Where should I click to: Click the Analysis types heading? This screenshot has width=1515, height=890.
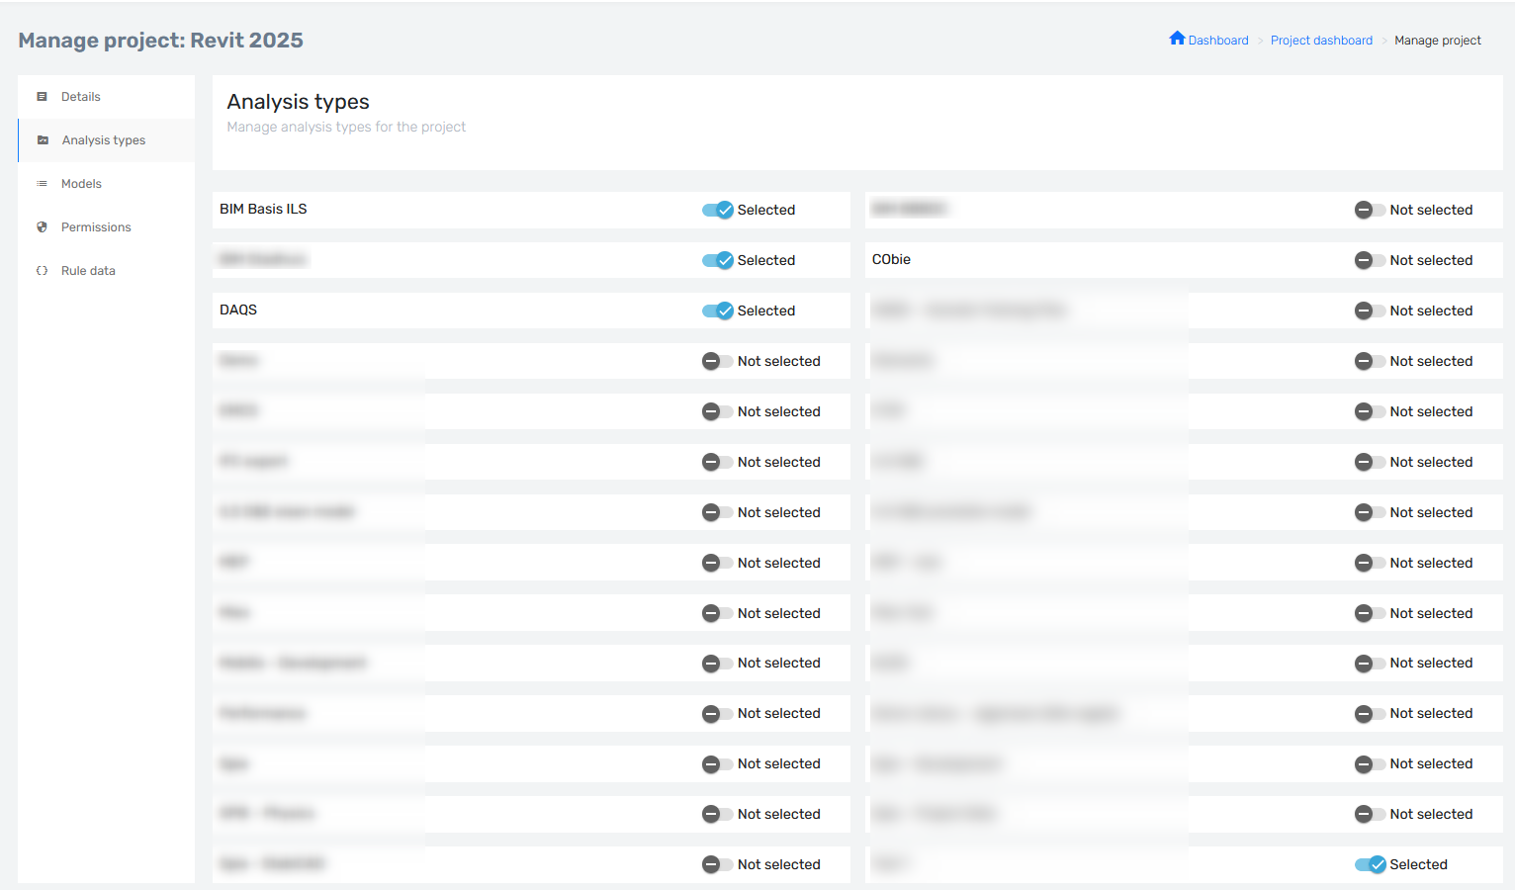(x=298, y=102)
